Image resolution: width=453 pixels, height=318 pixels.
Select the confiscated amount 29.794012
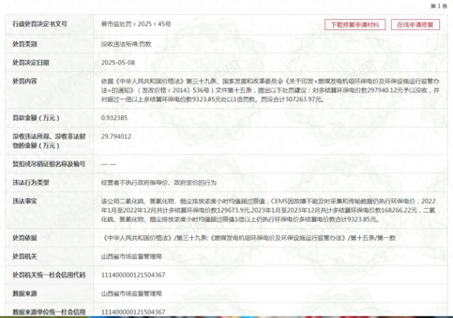pyautogui.click(x=116, y=136)
